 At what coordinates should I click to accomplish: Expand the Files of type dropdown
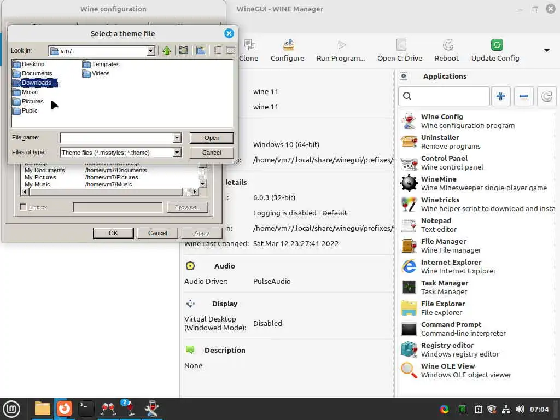[x=177, y=153]
